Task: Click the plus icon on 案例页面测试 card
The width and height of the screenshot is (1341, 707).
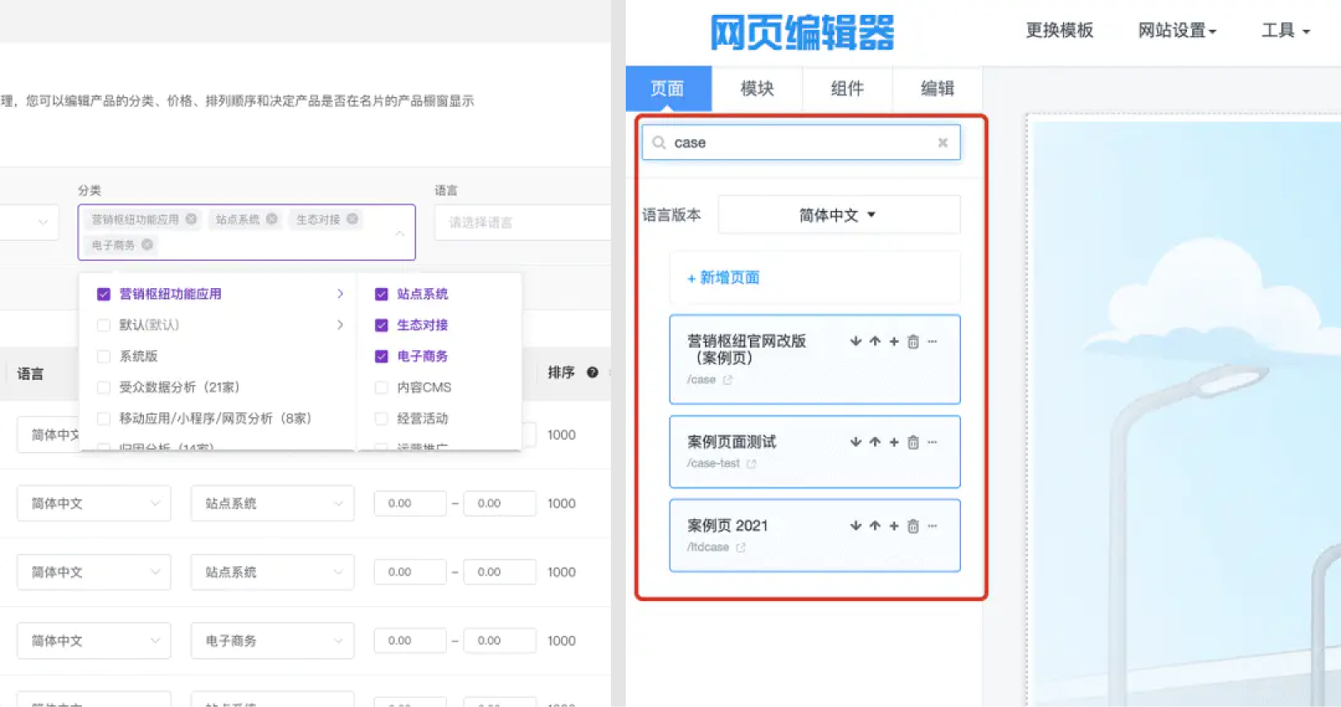Action: click(894, 442)
